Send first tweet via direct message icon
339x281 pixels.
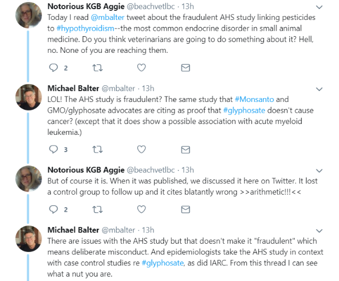pos(185,68)
